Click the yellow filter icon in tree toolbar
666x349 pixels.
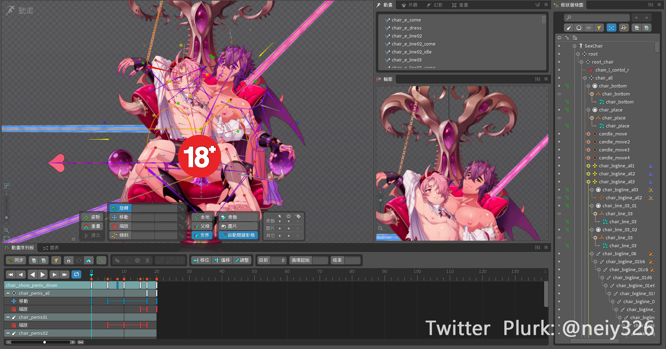[x=599, y=28]
